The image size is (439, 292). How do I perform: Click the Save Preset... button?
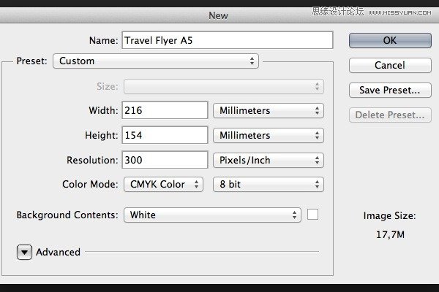tap(390, 91)
